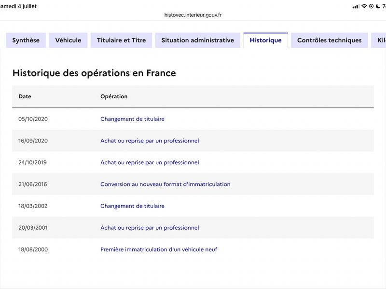Select the Historique tab
Image resolution: width=386 pixels, height=289 pixels.
(x=266, y=40)
